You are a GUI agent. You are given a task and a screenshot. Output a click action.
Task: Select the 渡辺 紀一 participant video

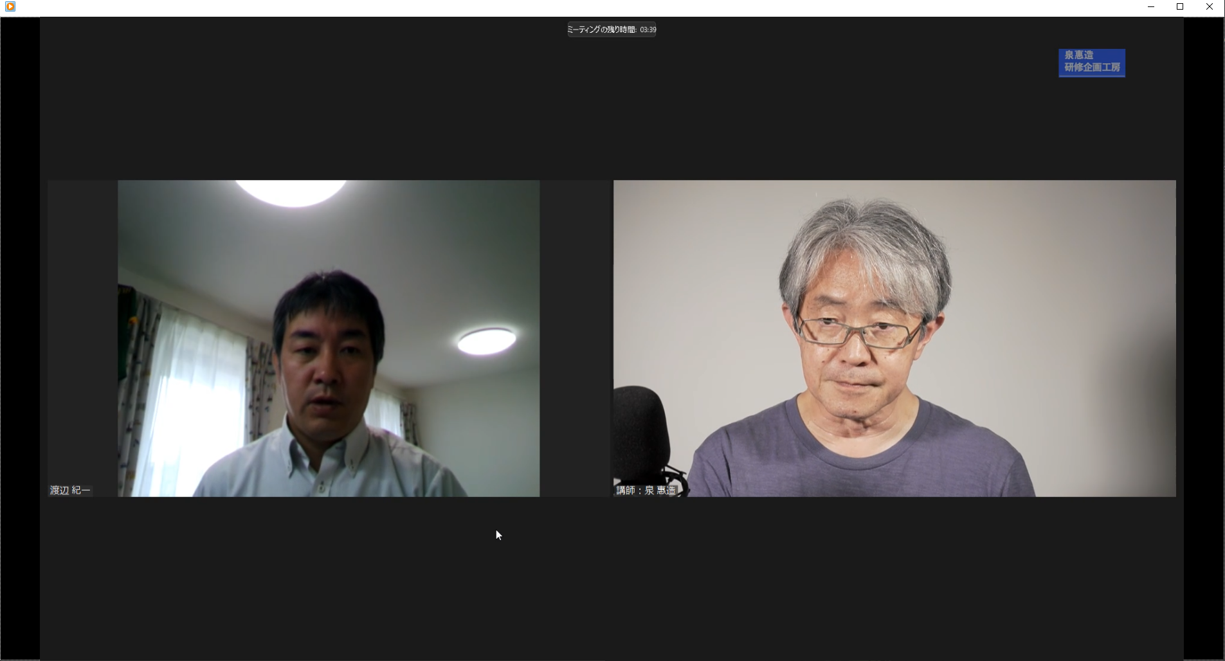point(328,338)
